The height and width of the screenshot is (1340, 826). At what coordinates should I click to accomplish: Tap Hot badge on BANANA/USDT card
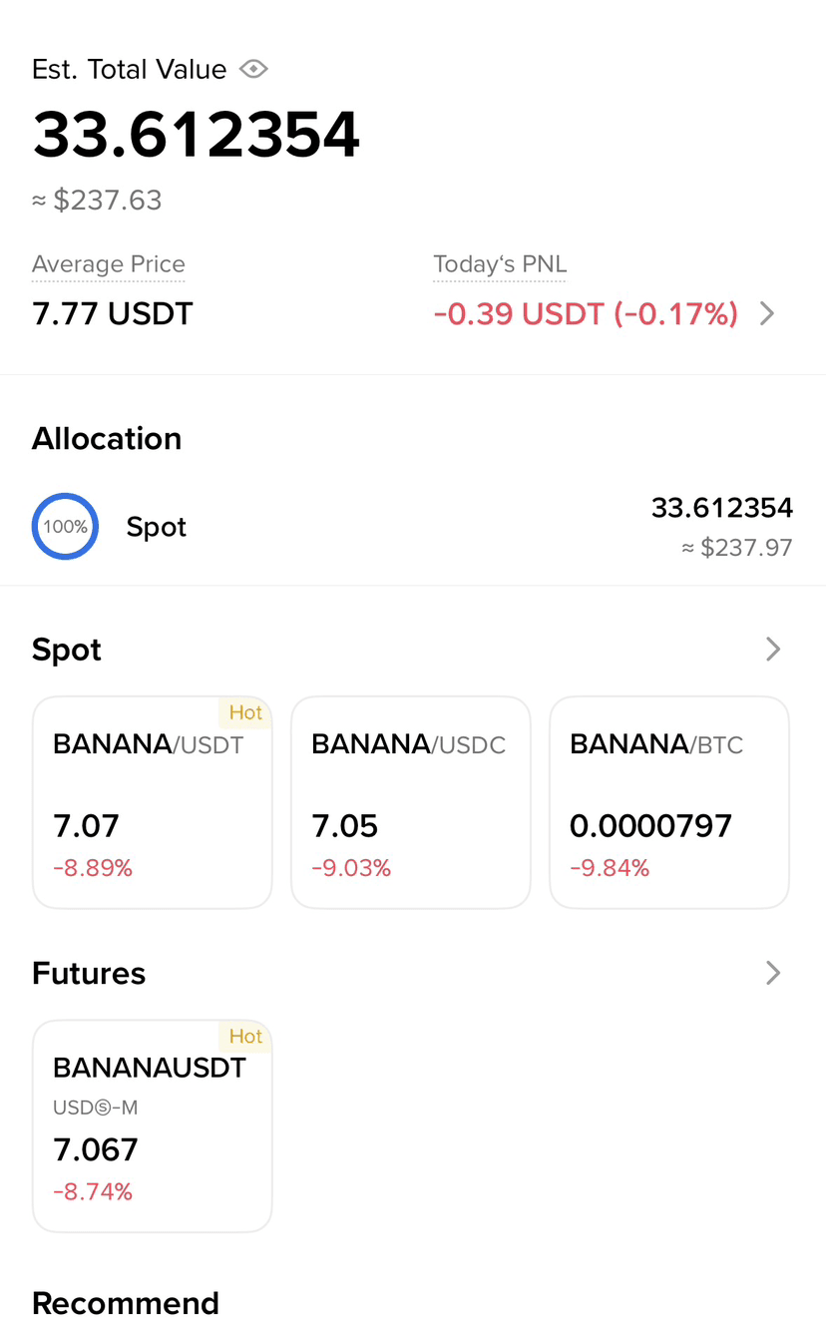245,712
